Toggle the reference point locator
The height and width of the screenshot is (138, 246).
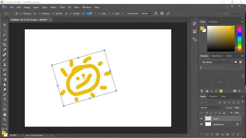tap(17, 13)
